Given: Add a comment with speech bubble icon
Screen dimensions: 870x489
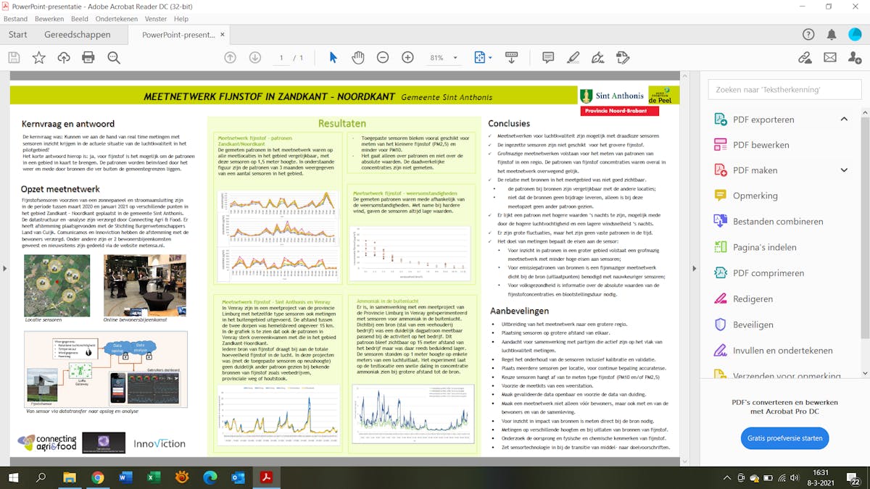Looking at the screenshot, I should pos(548,58).
